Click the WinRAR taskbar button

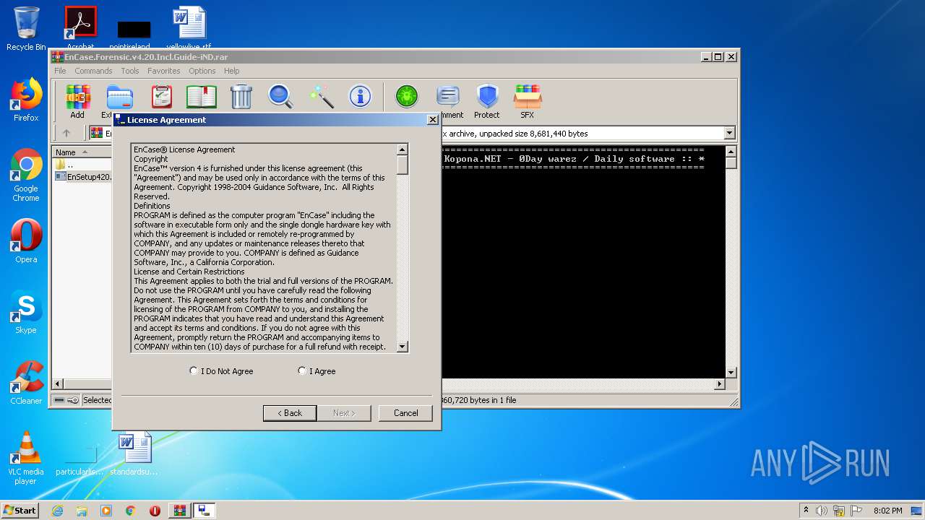180,511
